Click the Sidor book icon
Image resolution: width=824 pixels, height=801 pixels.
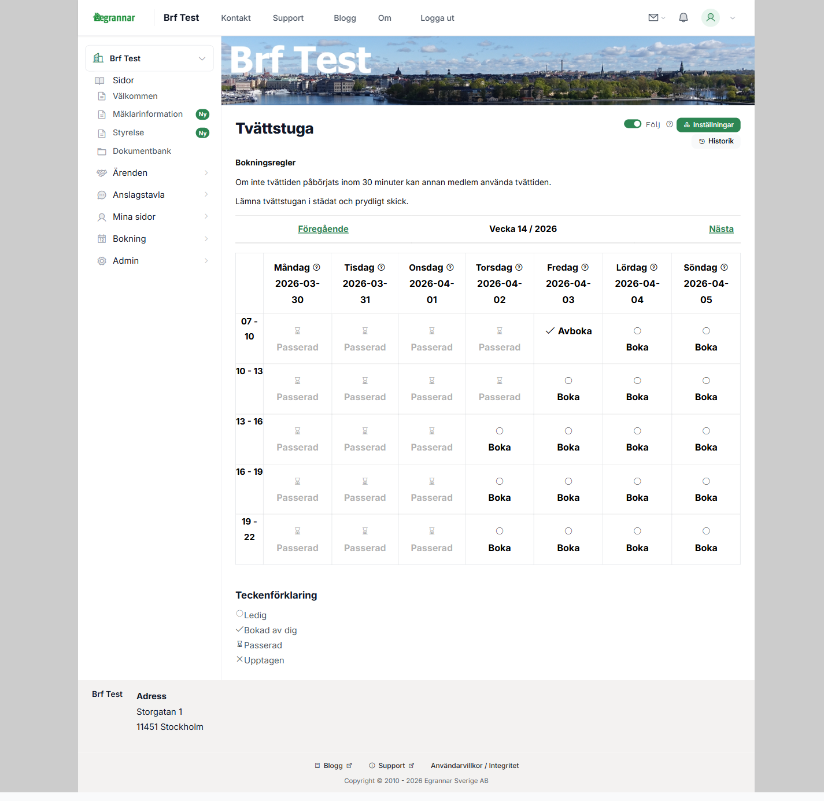(x=99, y=80)
